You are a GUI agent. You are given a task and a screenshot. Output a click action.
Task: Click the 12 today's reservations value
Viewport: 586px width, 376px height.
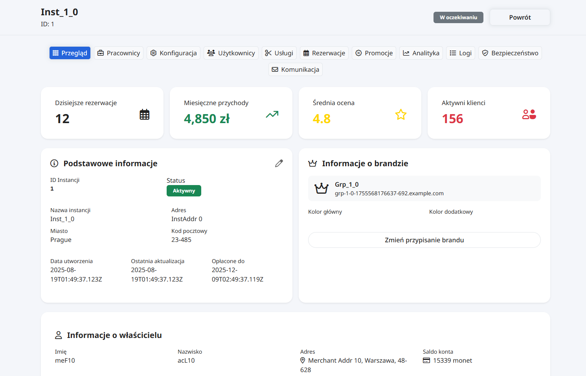(62, 119)
